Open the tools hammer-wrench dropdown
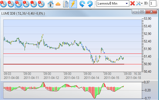The width and height of the screenshot is (159, 100). click(140, 4)
